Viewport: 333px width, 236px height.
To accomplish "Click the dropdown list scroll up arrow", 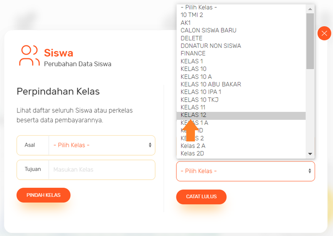I will click(310, 9).
